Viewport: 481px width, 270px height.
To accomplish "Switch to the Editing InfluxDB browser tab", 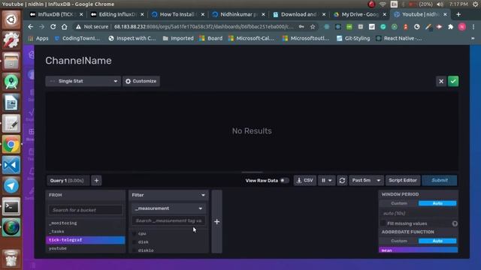I will click(x=117, y=14).
